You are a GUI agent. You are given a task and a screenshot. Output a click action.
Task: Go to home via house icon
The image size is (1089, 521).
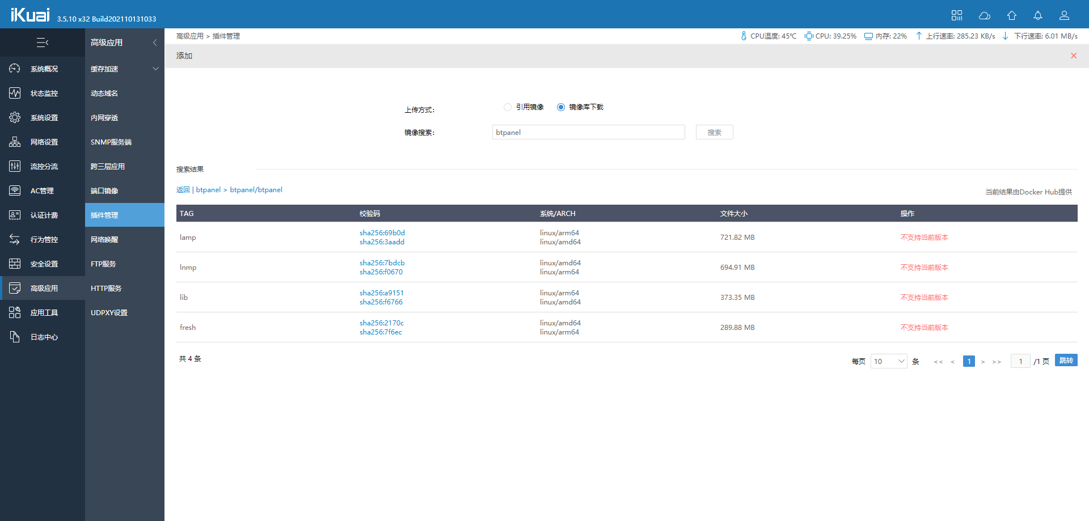(x=1012, y=15)
